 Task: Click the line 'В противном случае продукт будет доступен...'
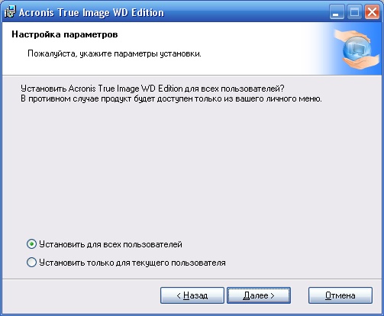coord(171,98)
